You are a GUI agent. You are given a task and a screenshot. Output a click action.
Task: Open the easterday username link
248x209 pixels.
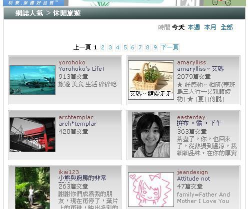tap(191, 117)
